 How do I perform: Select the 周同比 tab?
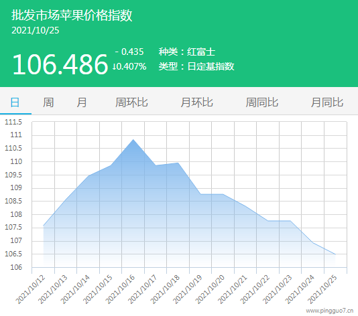[x=262, y=102]
